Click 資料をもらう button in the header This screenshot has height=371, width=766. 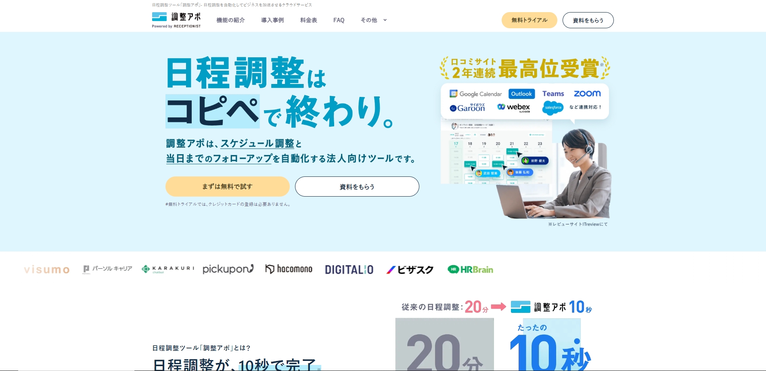[x=588, y=20]
